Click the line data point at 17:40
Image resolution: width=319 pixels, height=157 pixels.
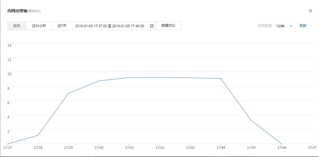99,81
